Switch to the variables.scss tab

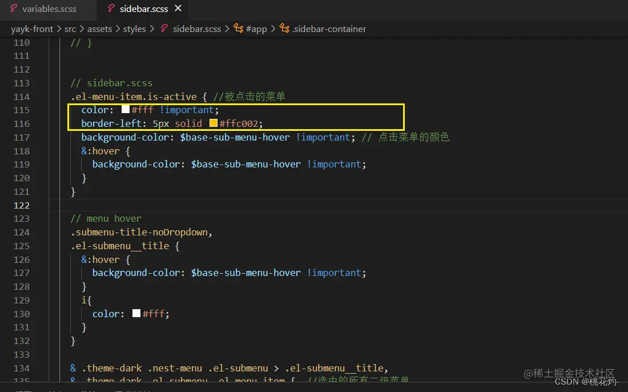pos(48,9)
